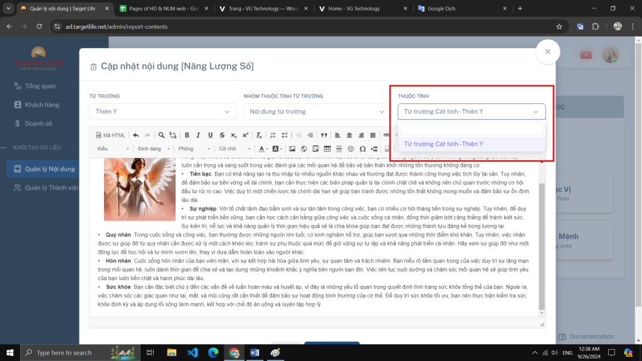Open File Explorer from taskbar
Viewport: 642px width, 361px height.
coord(172,352)
